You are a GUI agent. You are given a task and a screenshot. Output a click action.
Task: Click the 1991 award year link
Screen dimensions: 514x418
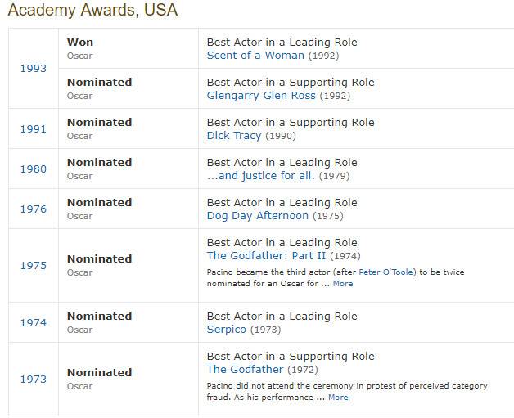click(33, 128)
